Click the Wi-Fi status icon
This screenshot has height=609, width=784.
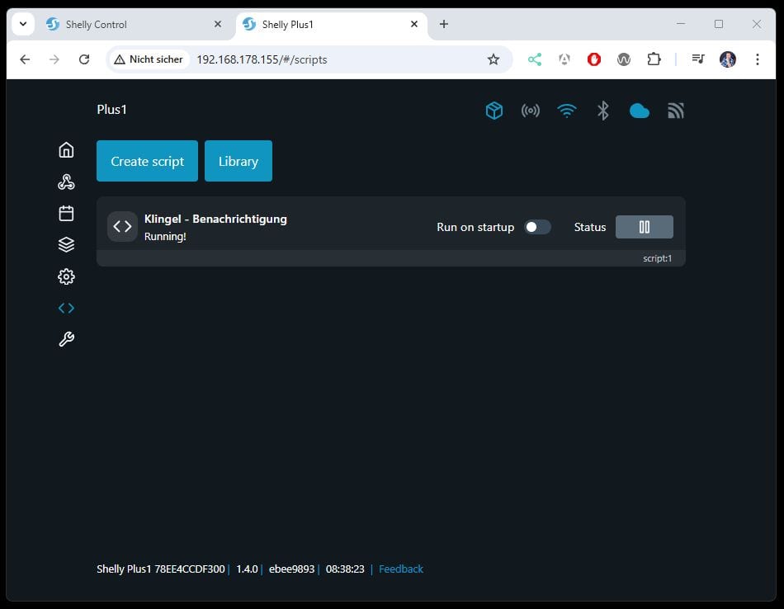click(567, 111)
